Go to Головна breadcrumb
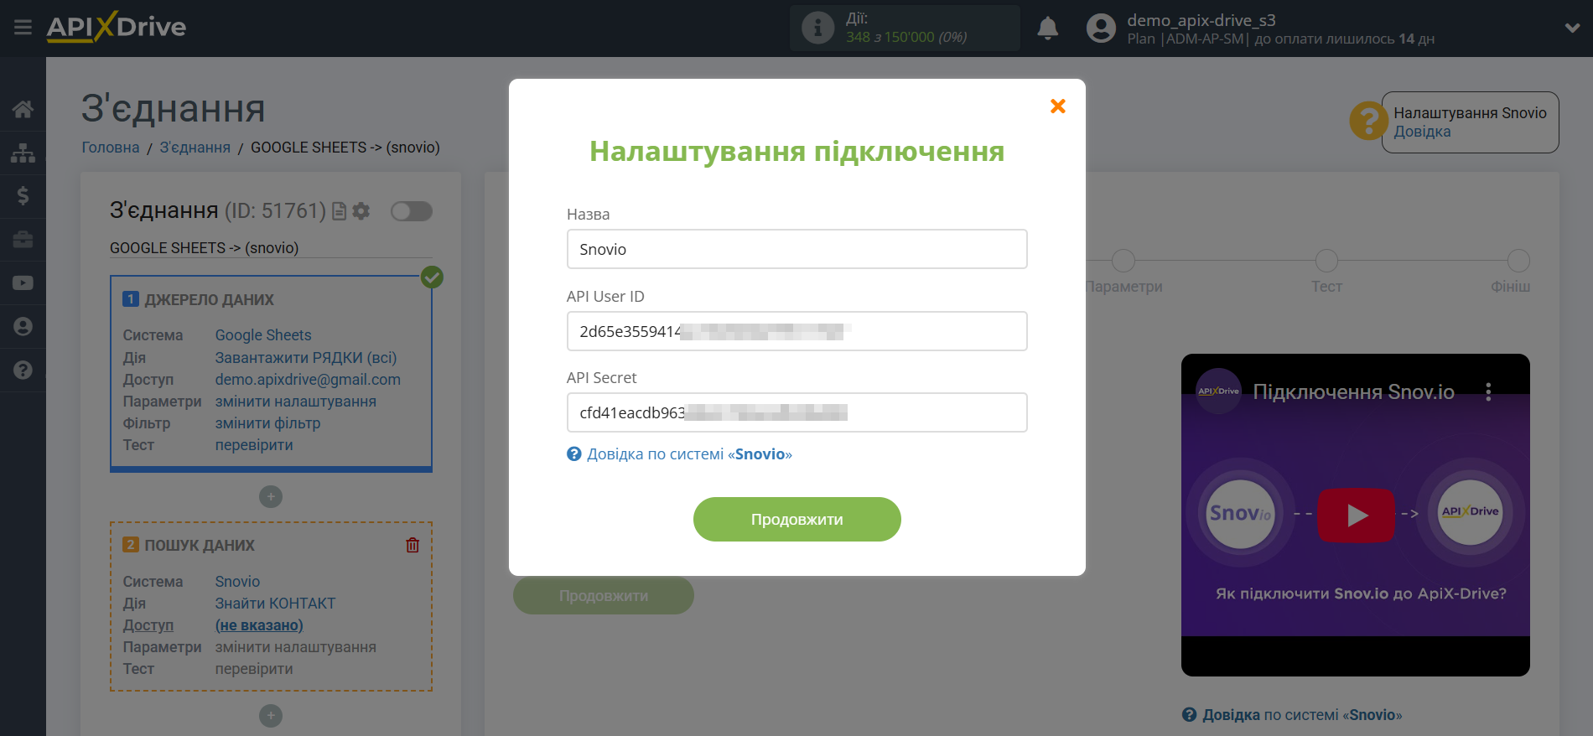This screenshot has width=1593, height=736. 111,148
